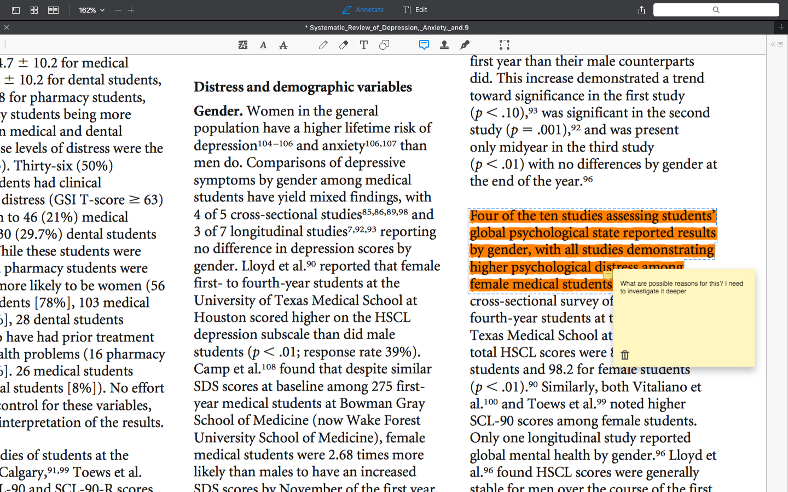Select the Shapes tool
Screen dimensions: 788x492
coord(384,45)
